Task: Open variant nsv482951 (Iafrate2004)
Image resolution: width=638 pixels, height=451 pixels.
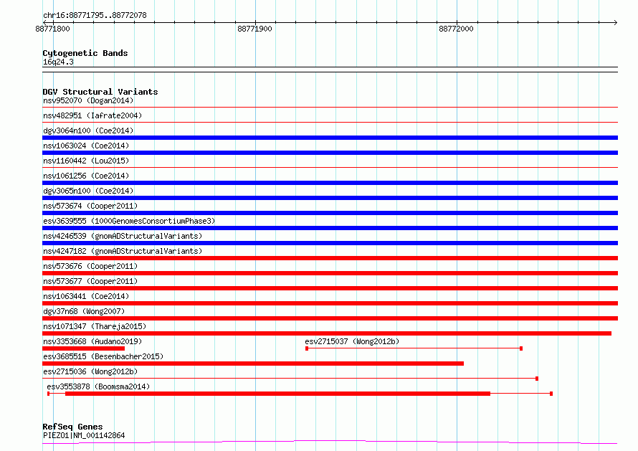Action: (x=92, y=115)
